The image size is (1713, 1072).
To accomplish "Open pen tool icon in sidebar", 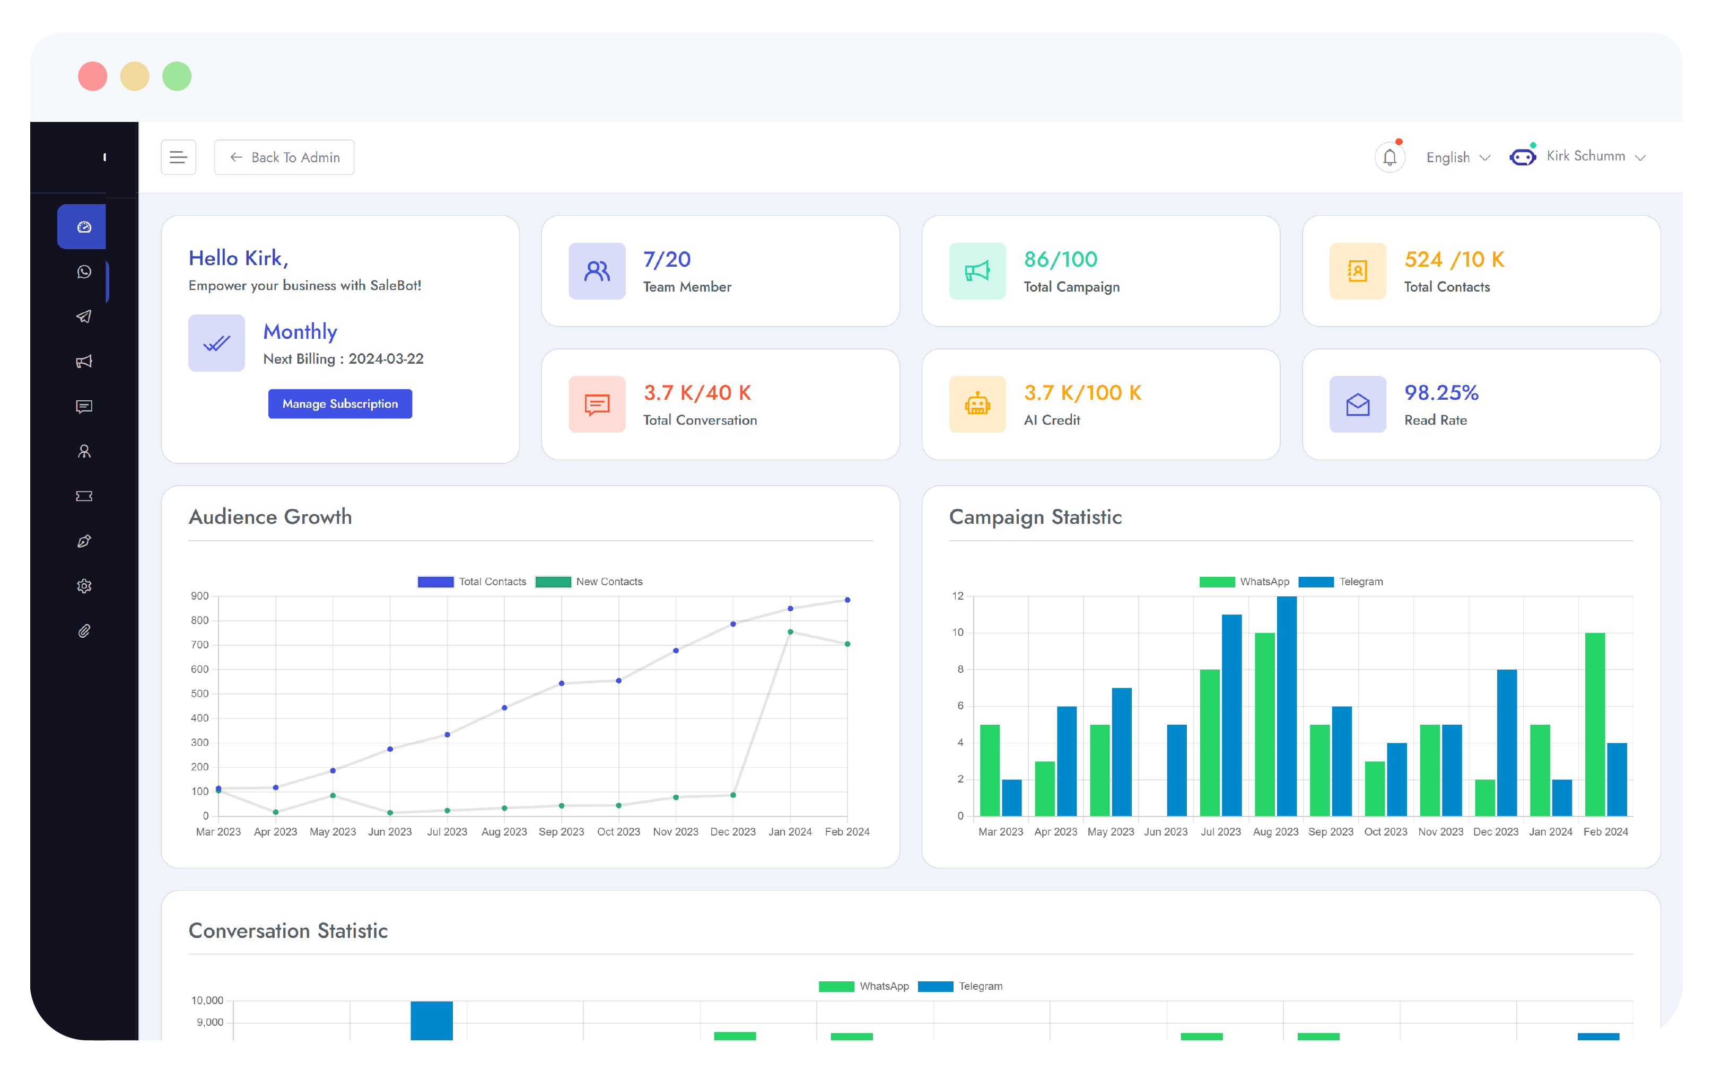I will (x=84, y=542).
